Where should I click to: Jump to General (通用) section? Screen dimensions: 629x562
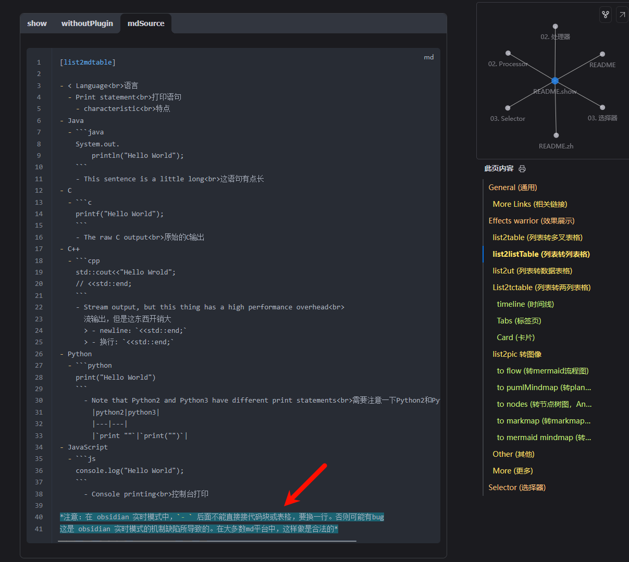[512, 188]
